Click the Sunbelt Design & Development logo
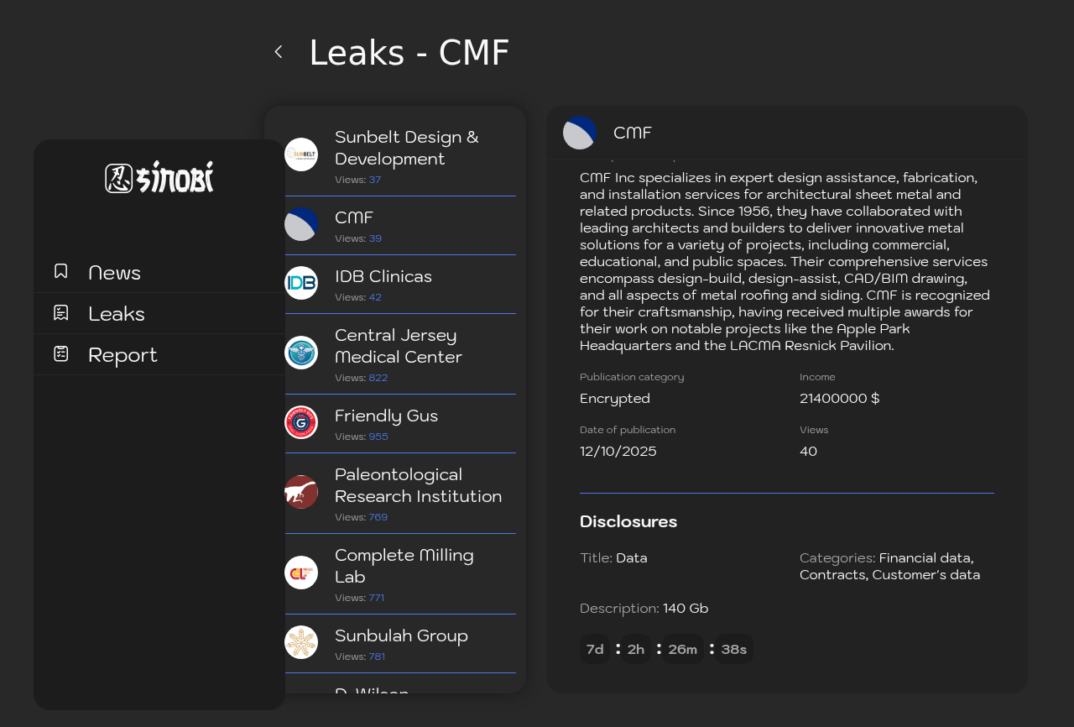 click(301, 154)
